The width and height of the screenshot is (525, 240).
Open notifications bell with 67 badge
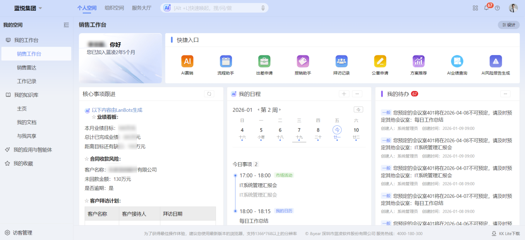487,8
